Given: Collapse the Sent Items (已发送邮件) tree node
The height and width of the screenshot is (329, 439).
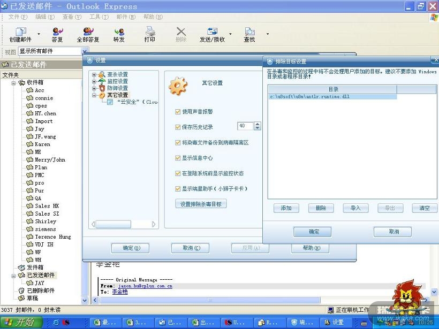Looking at the screenshot, I should click(13, 276).
